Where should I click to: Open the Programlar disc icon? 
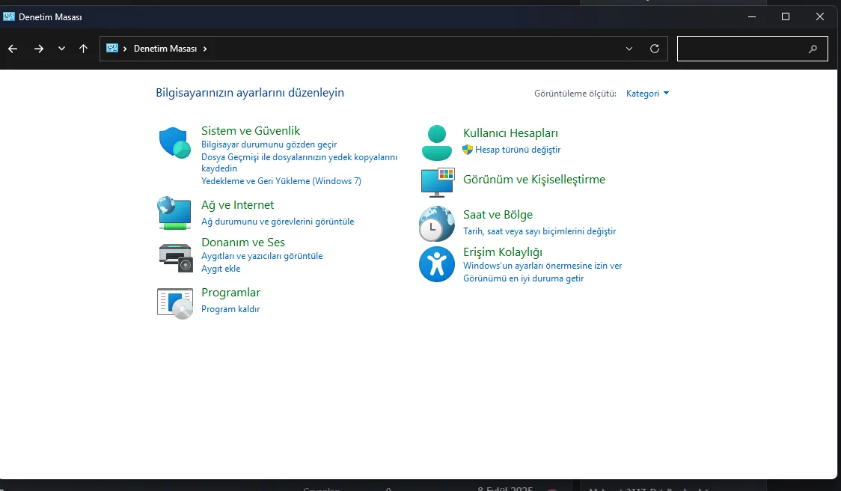[175, 304]
